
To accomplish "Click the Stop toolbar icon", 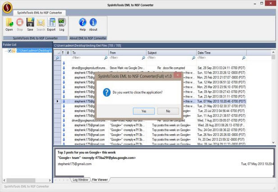I will 20,23.
